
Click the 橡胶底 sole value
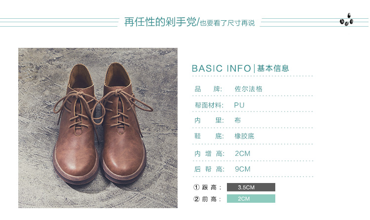coord(244,136)
